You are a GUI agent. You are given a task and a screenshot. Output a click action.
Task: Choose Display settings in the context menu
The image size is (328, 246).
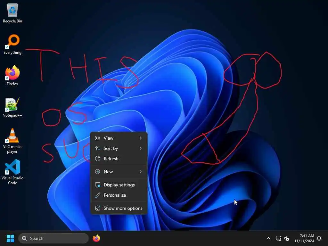pos(119,185)
